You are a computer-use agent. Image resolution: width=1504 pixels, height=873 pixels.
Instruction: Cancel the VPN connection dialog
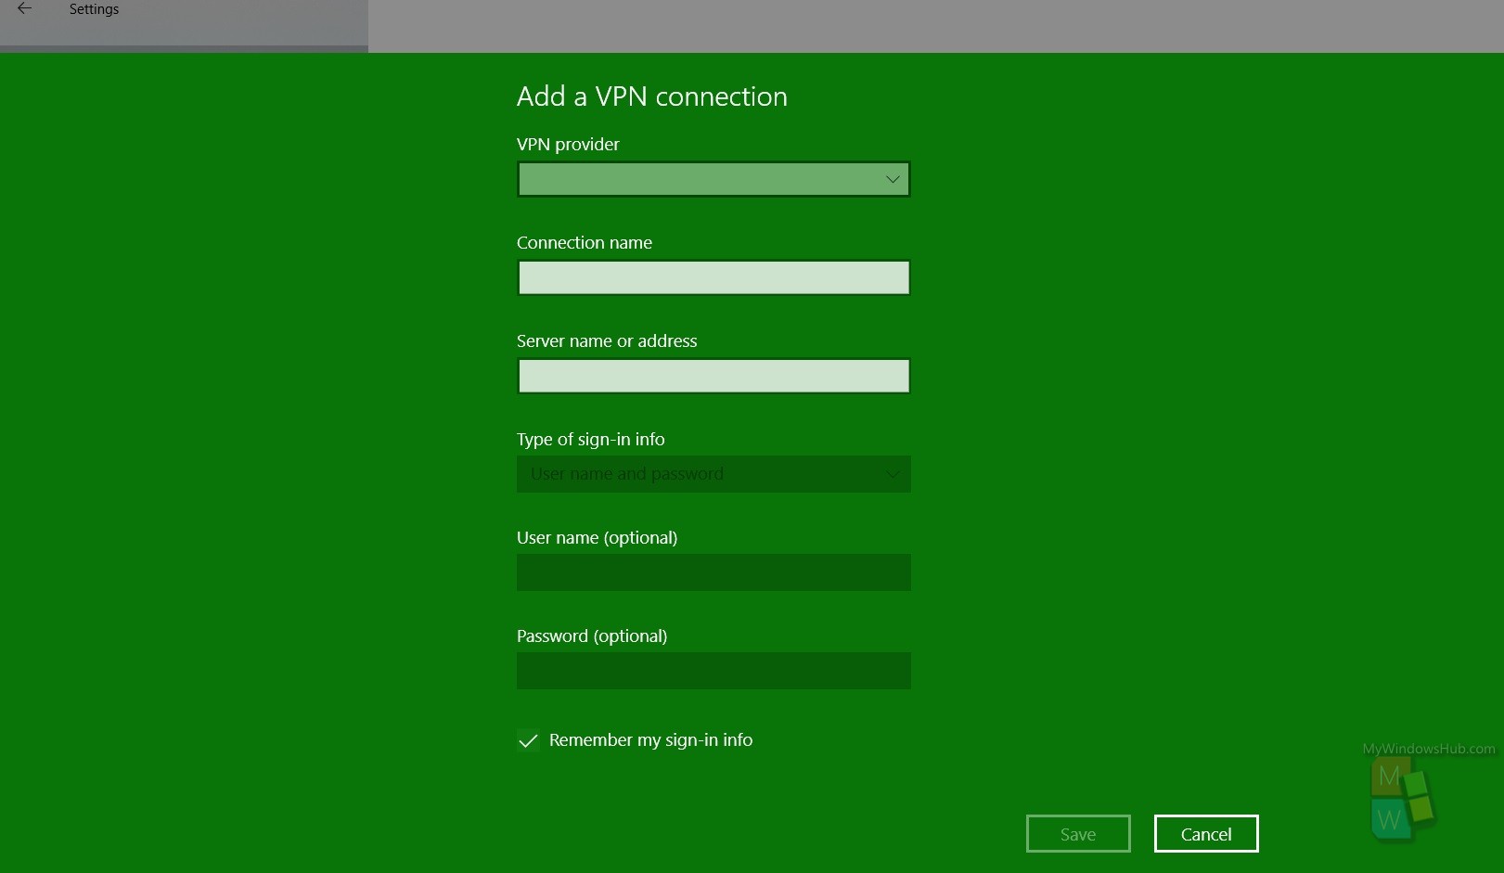coord(1206,833)
